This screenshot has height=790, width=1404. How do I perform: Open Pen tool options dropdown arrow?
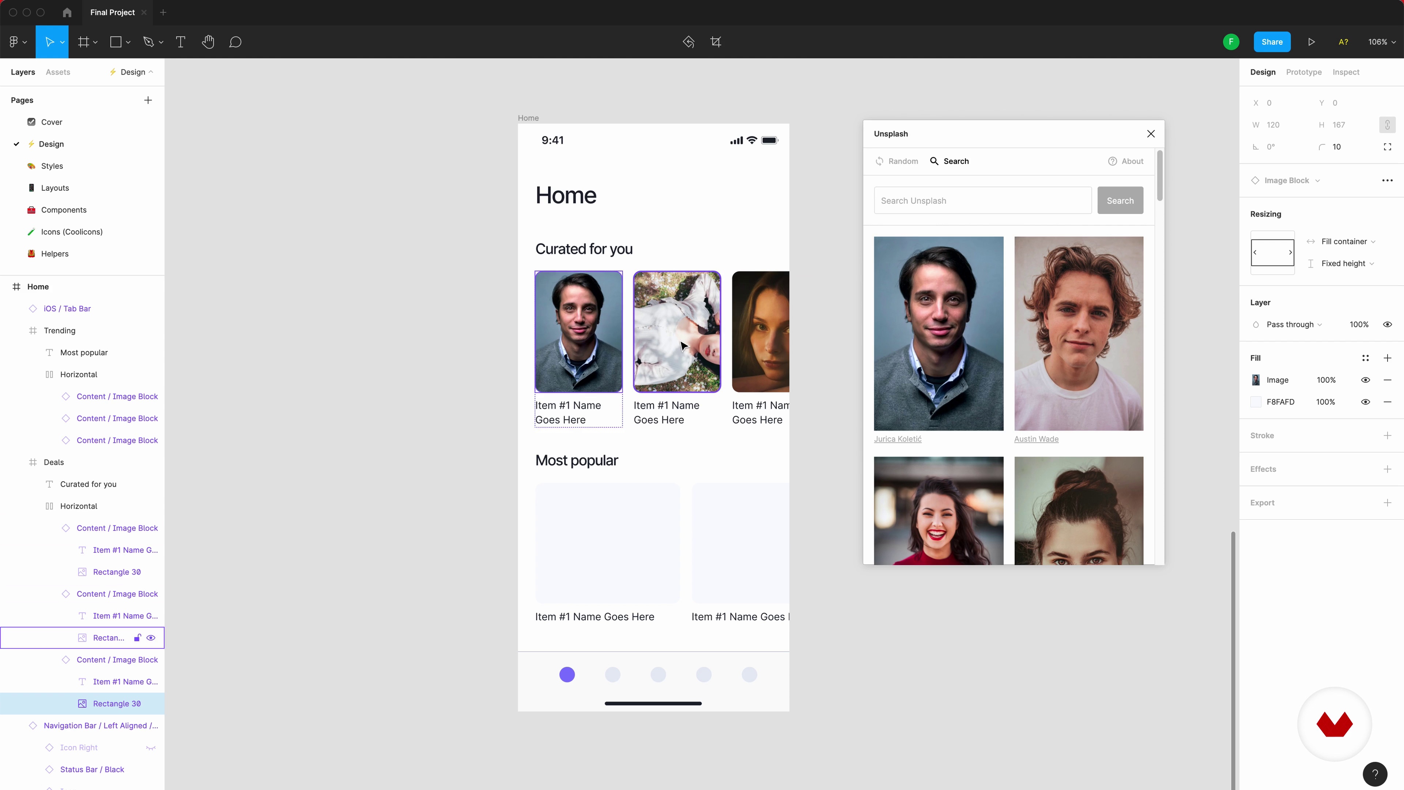coord(161,42)
